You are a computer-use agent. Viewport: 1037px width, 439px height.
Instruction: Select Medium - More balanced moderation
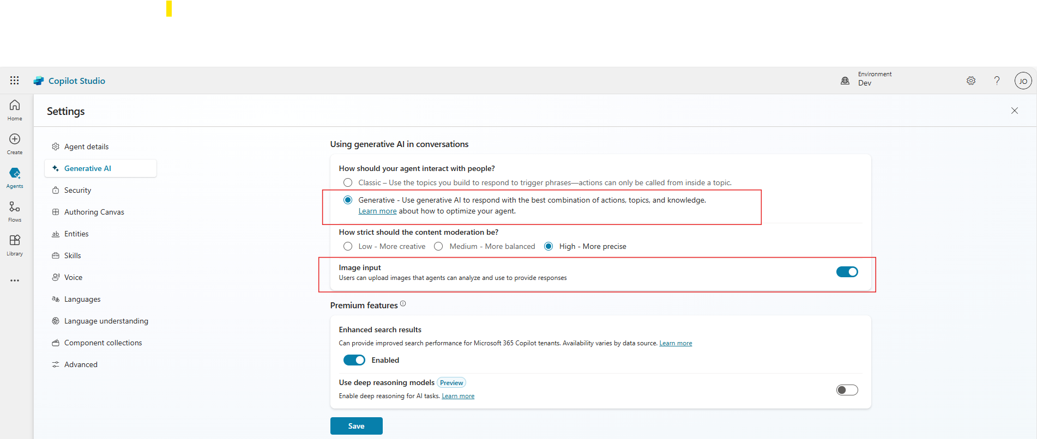tap(439, 246)
